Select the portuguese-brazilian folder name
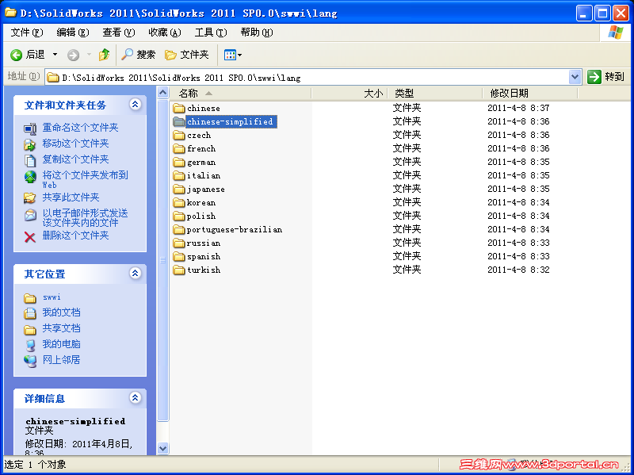Image resolution: width=634 pixels, height=475 pixels. (x=235, y=229)
